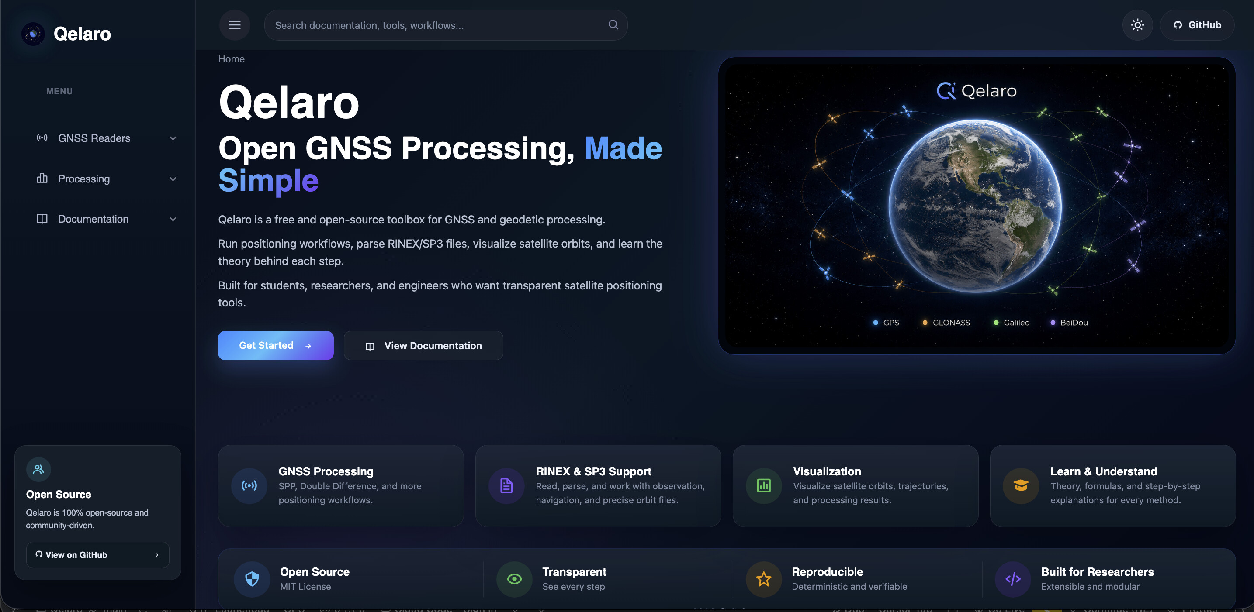The height and width of the screenshot is (612, 1254).
Task: Click the GNSS Processing signal icon
Action: pos(249,485)
